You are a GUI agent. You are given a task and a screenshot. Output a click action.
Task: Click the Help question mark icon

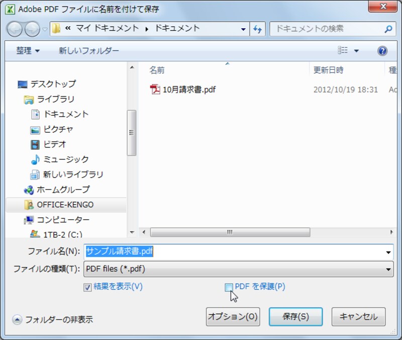point(382,50)
